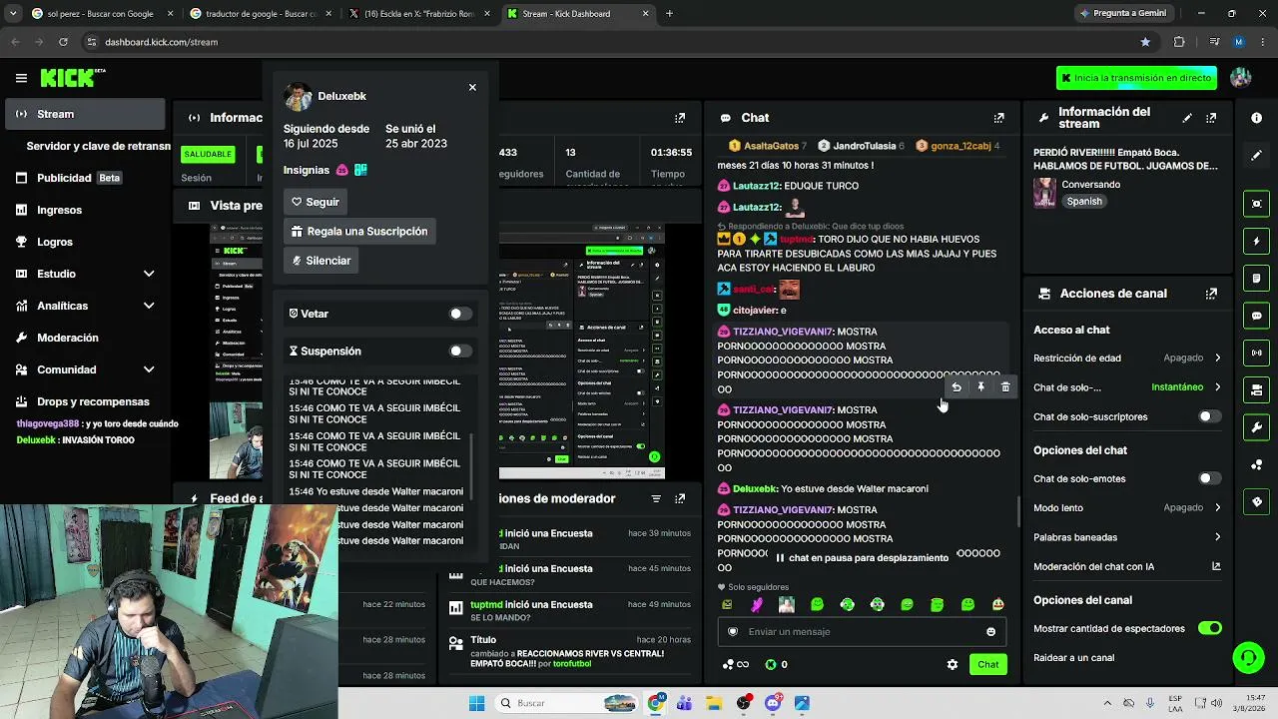1278x719 pixels.
Task: Open File Explorer from the taskbar
Action: tap(714, 703)
